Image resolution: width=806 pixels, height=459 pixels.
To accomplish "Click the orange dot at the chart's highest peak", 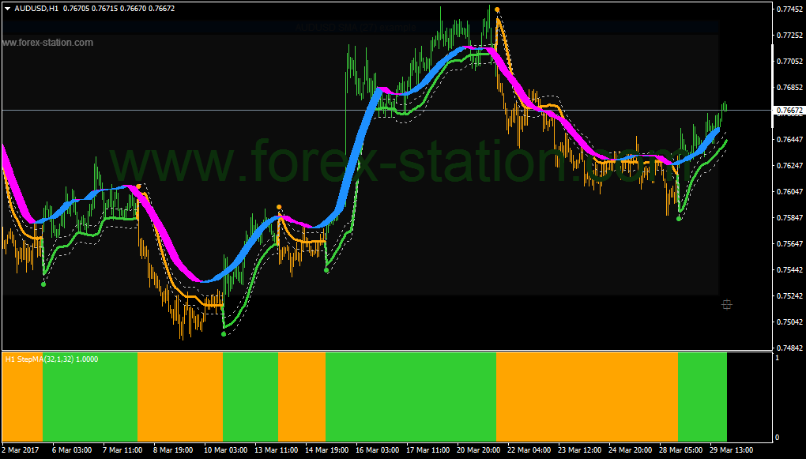I will pos(496,9).
